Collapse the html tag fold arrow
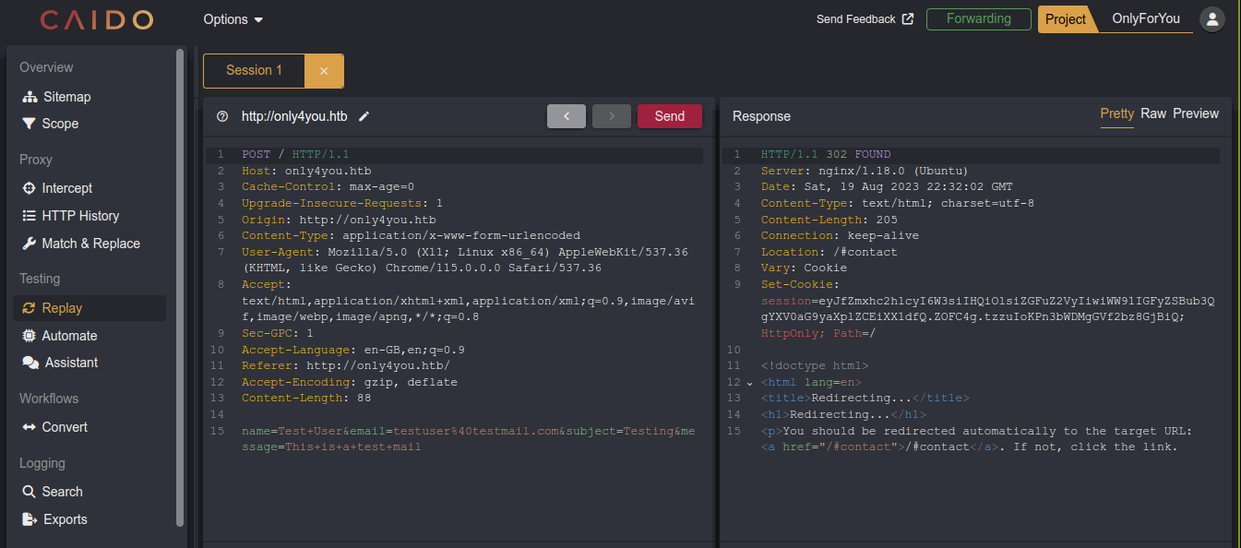Image resolution: width=1241 pixels, height=548 pixels. 749,383
